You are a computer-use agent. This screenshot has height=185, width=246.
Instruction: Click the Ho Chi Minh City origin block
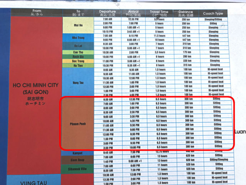(37, 92)
